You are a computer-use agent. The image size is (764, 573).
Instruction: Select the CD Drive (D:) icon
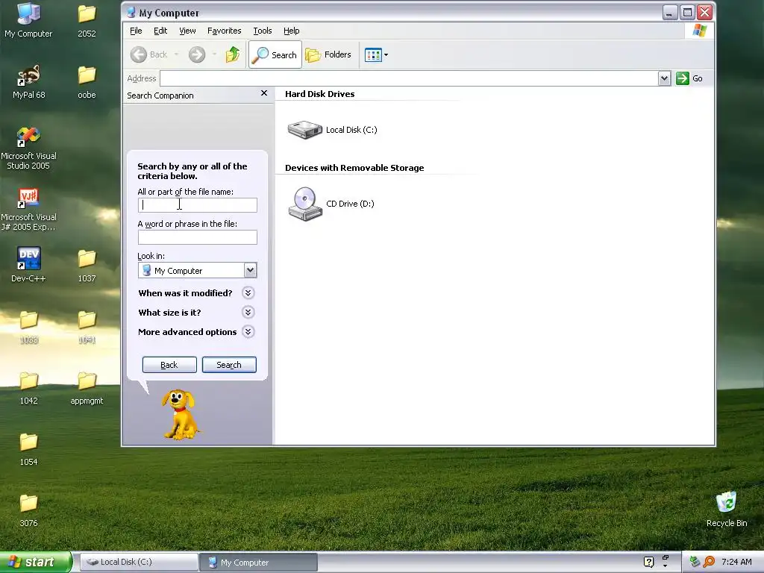[305, 204]
